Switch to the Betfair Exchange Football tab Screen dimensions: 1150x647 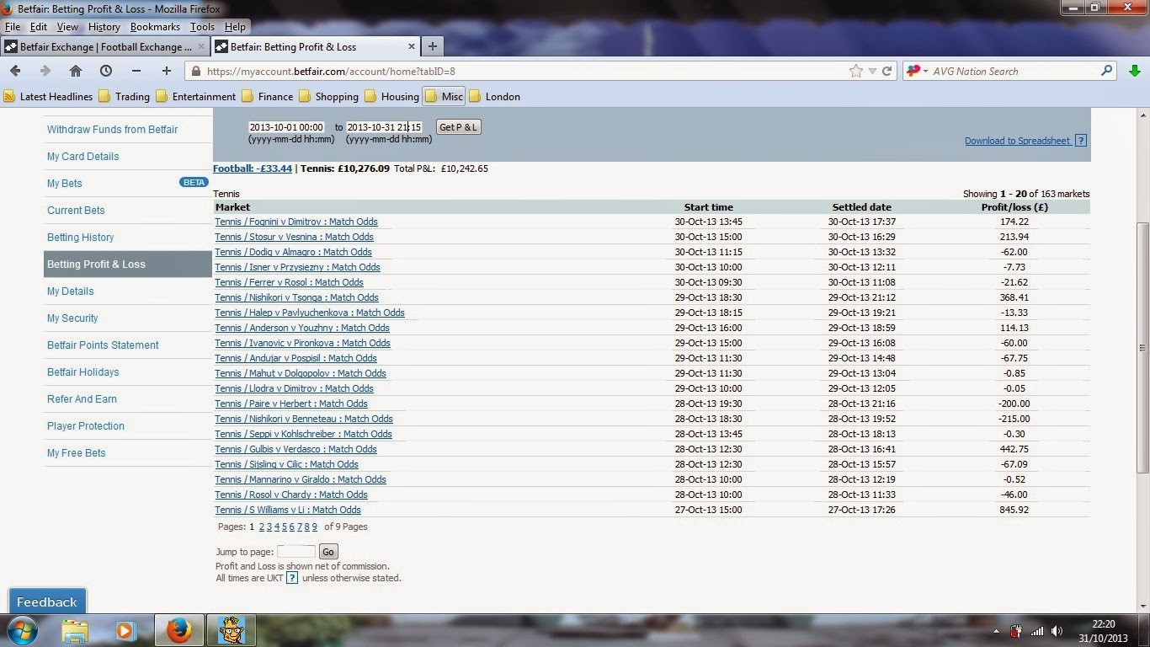(104, 46)
